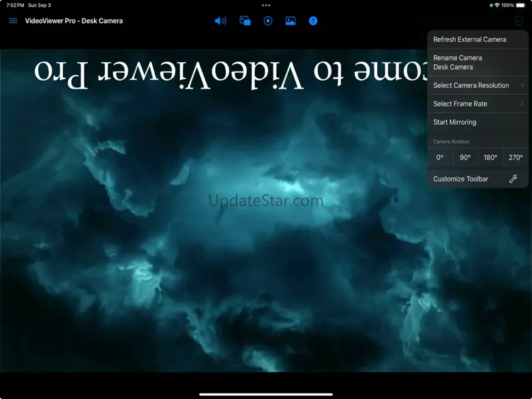
Task: Open help via question mark icon
Action: coord(313,21)
